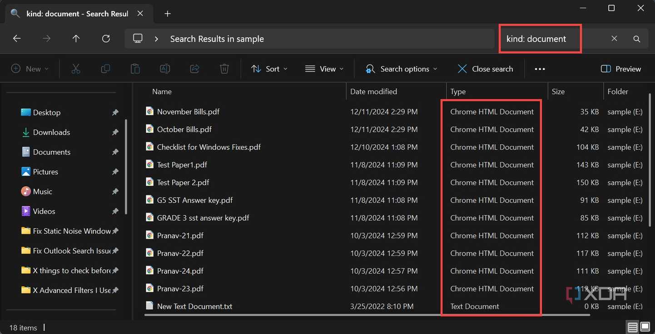Select G5 SST Answer key.pdf
Screen dimensions: 655x334
(195, 200)
